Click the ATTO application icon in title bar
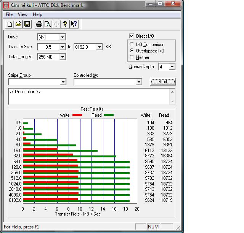This screenshot has height=233, width=244. 6,5
